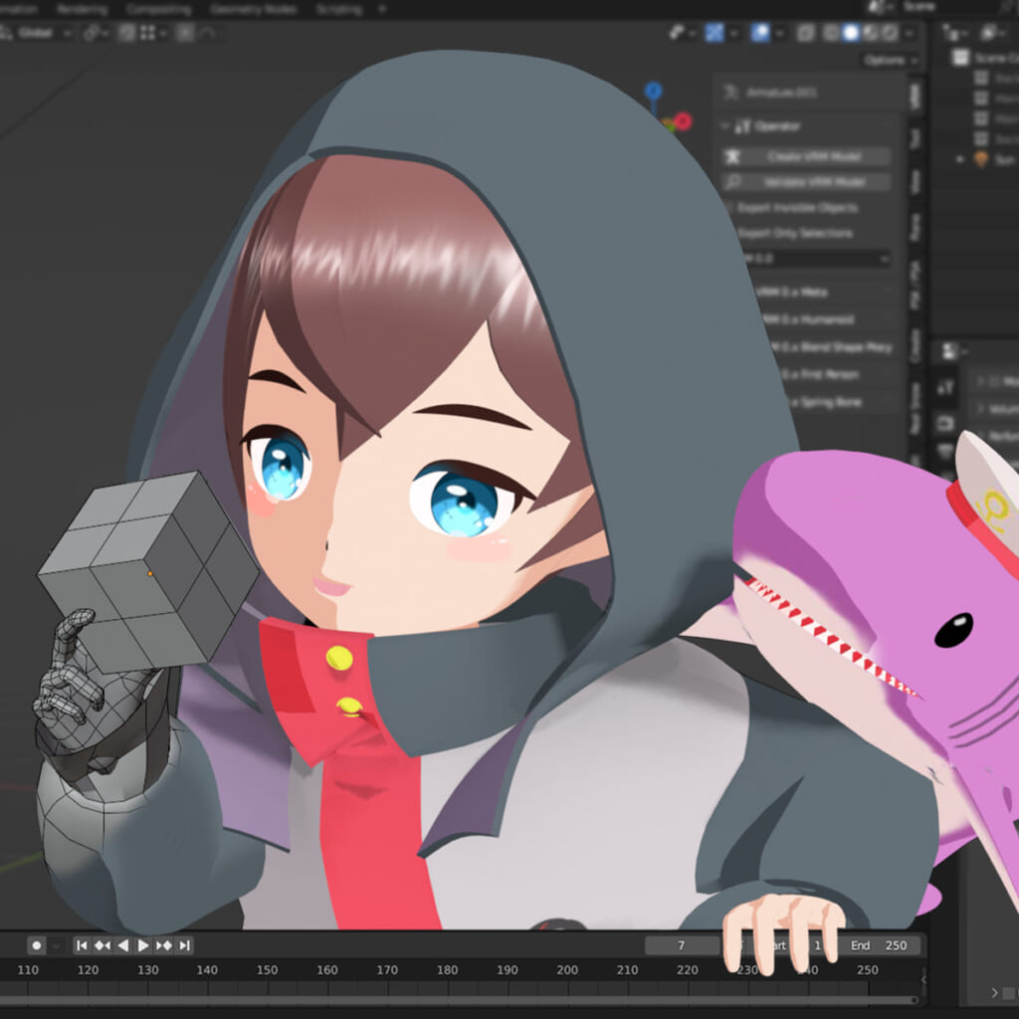Play animation in reverse
Screen dimensions: 1019x1019
tap(123, 945)
